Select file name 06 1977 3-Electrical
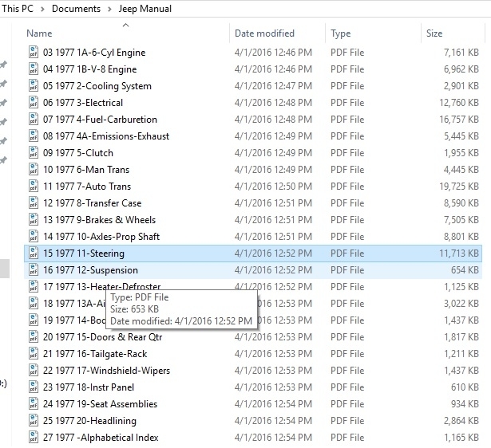Screen dimensions: 491x448 (x=83, y=103)
